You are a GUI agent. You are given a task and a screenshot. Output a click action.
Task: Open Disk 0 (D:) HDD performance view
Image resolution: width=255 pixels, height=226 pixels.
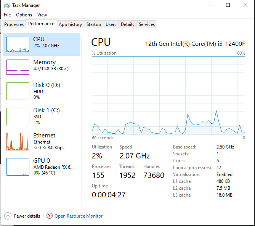point(42,91)
